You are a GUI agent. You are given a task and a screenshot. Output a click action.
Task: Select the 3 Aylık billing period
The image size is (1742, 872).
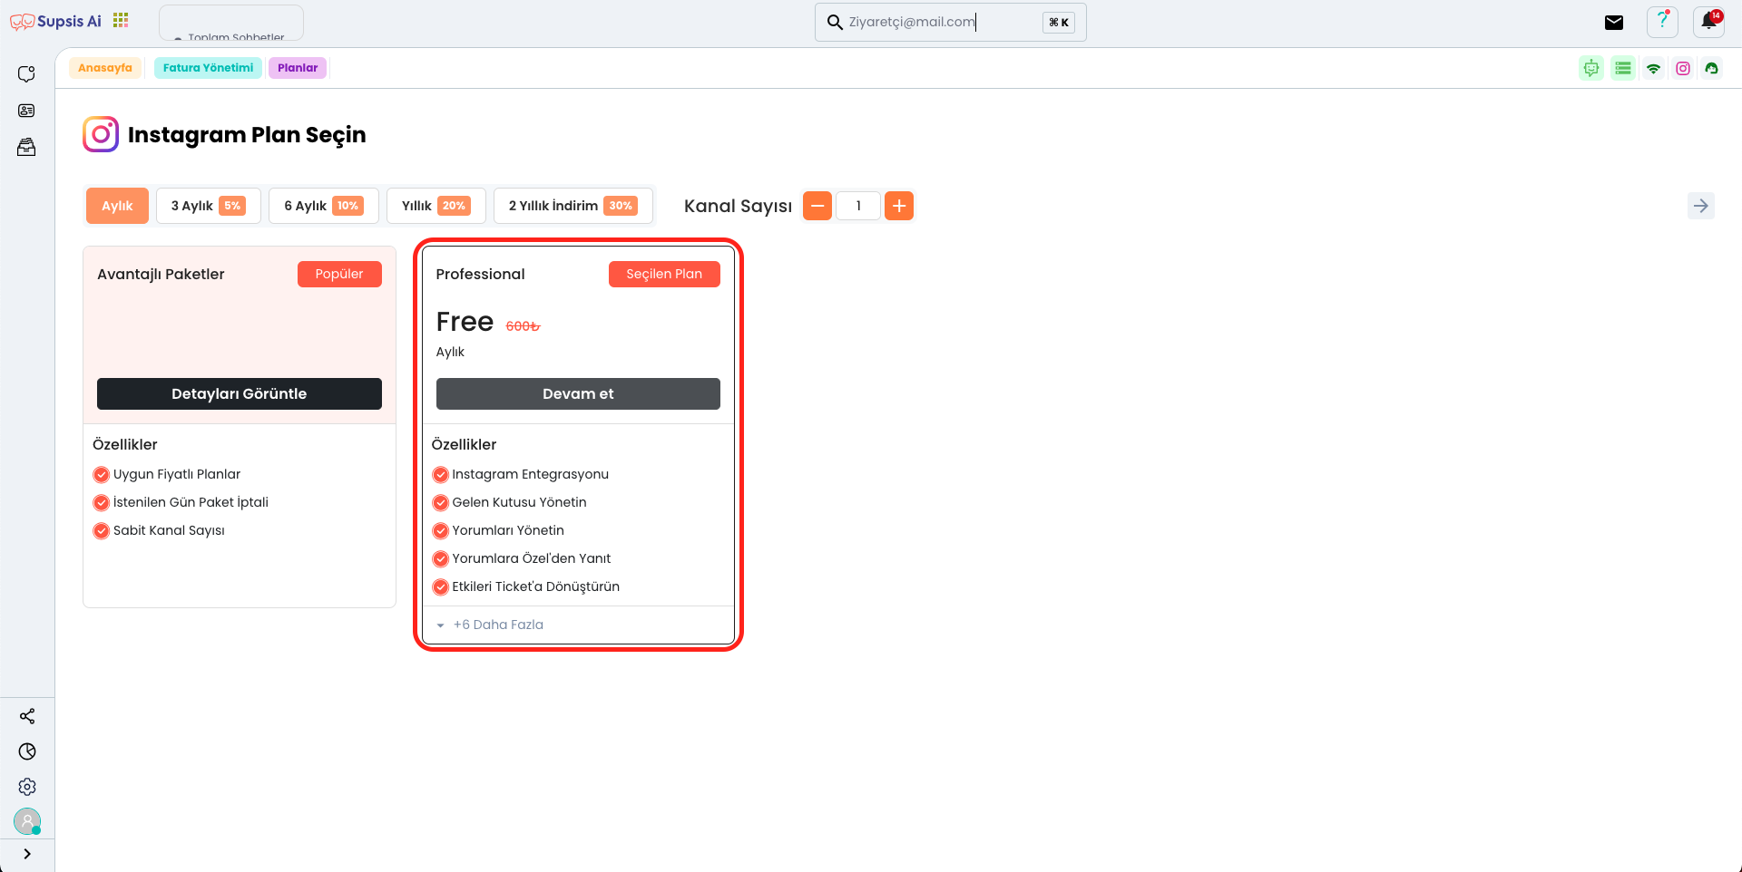[x=209, y=206]
